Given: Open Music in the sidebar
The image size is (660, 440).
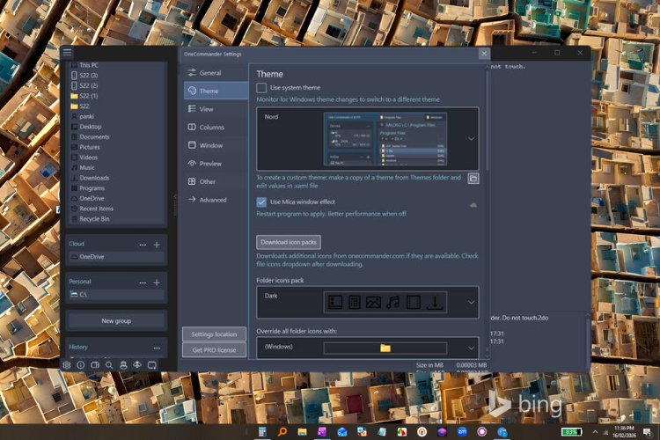Looking at the screenshot, I should 116,167.
